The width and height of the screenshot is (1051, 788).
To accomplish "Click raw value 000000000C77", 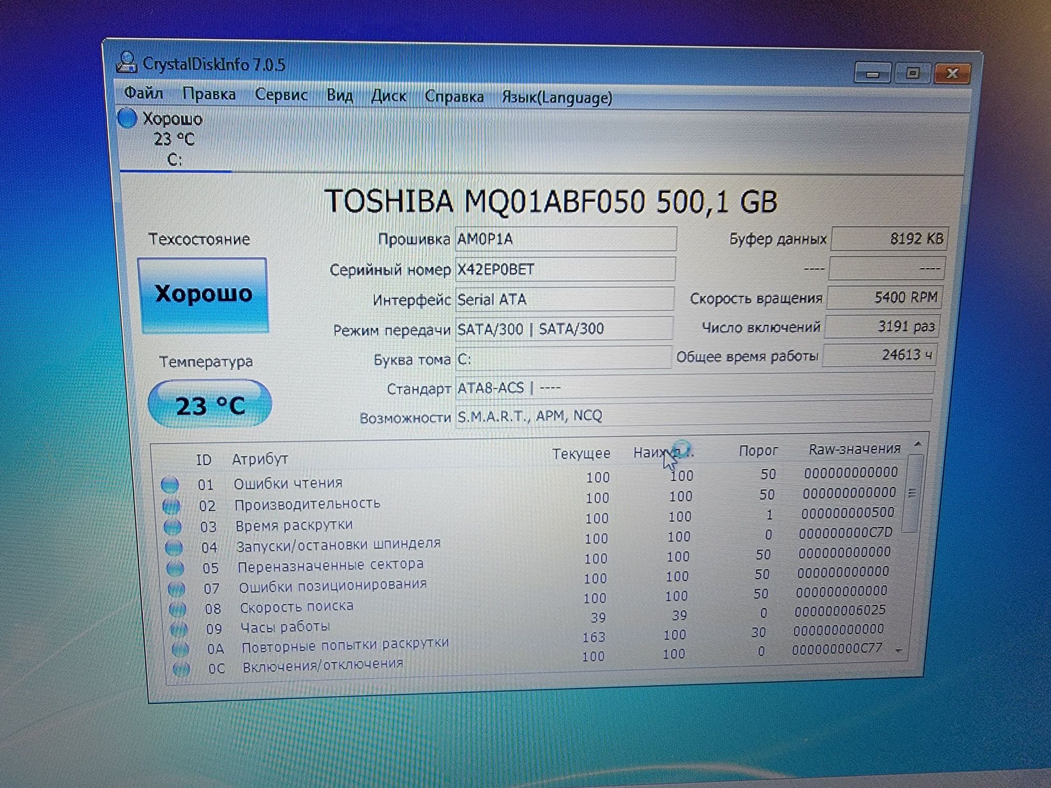I will pos(837,649).
